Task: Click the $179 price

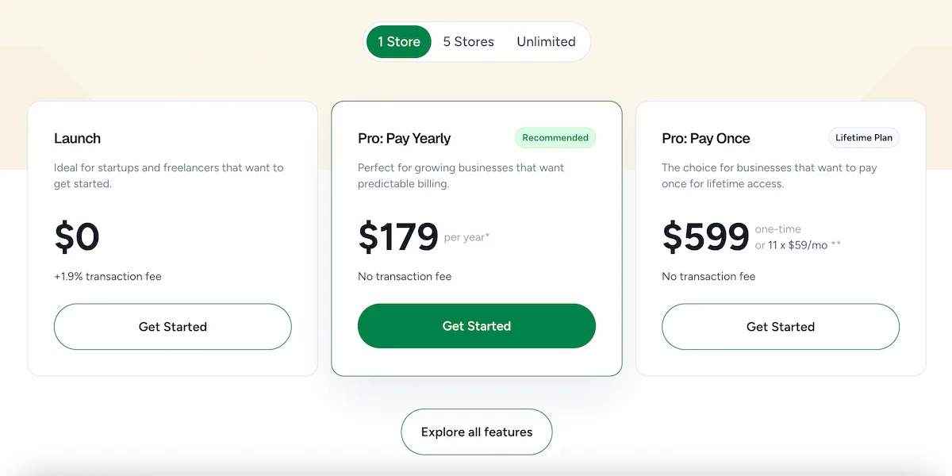Action: tap(398, 237)
